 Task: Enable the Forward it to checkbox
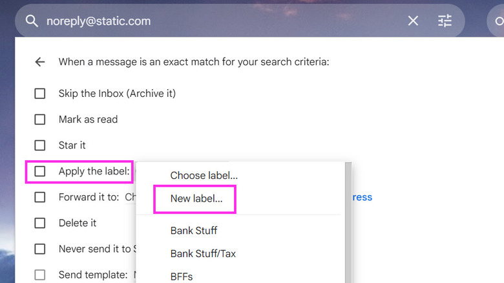(40, 197)
